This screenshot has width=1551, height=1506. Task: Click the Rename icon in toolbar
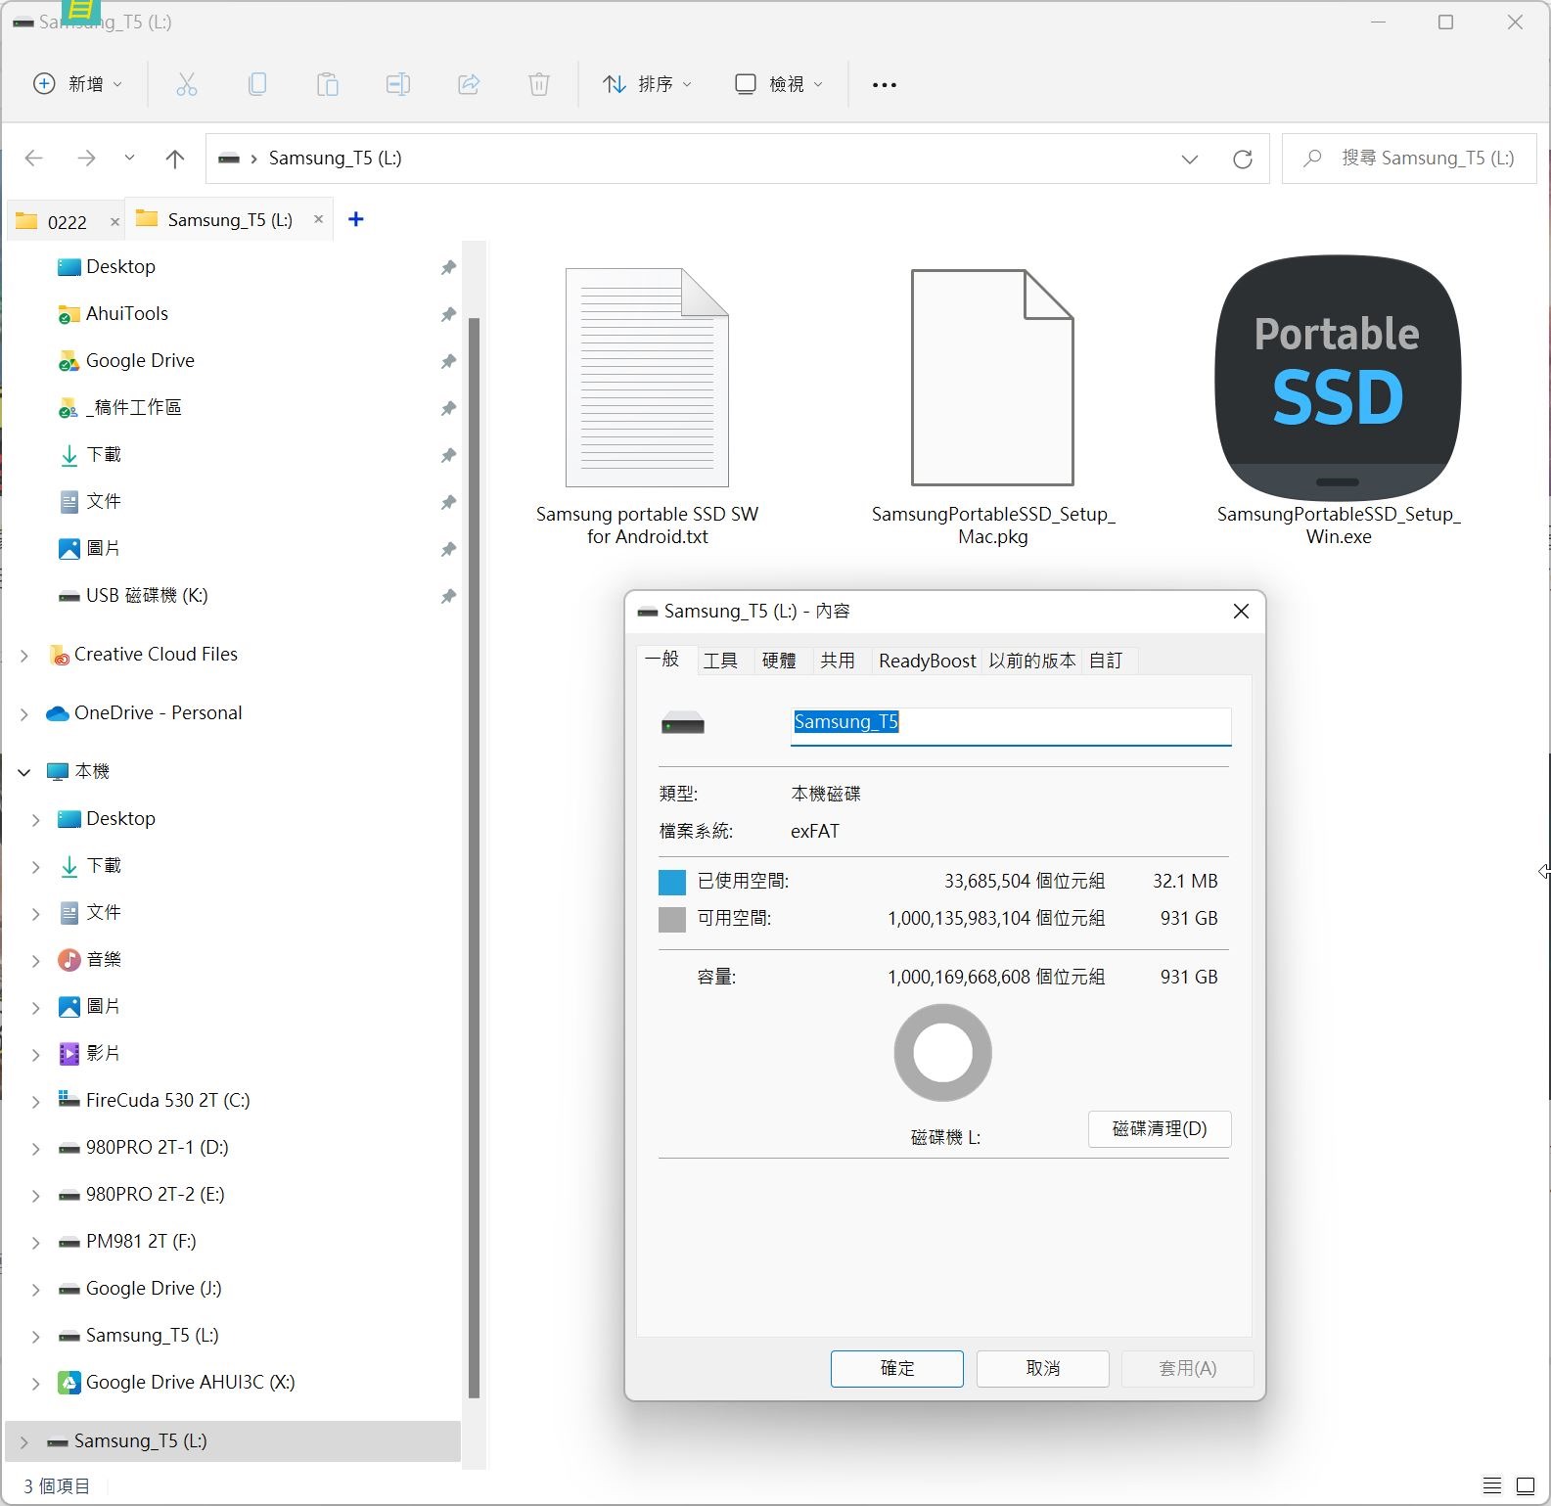click(398, 85)
